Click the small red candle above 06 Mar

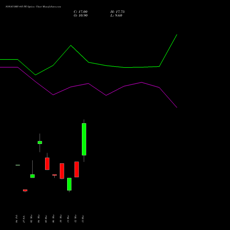click(x=55, y=175)
